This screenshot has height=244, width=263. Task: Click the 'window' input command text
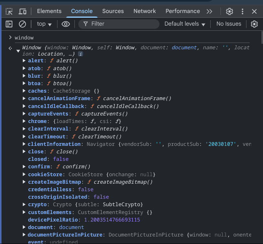click(24, 37)
